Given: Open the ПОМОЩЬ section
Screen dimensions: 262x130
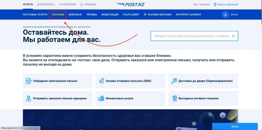Looking at the screenshot, I should coord(90,5).
